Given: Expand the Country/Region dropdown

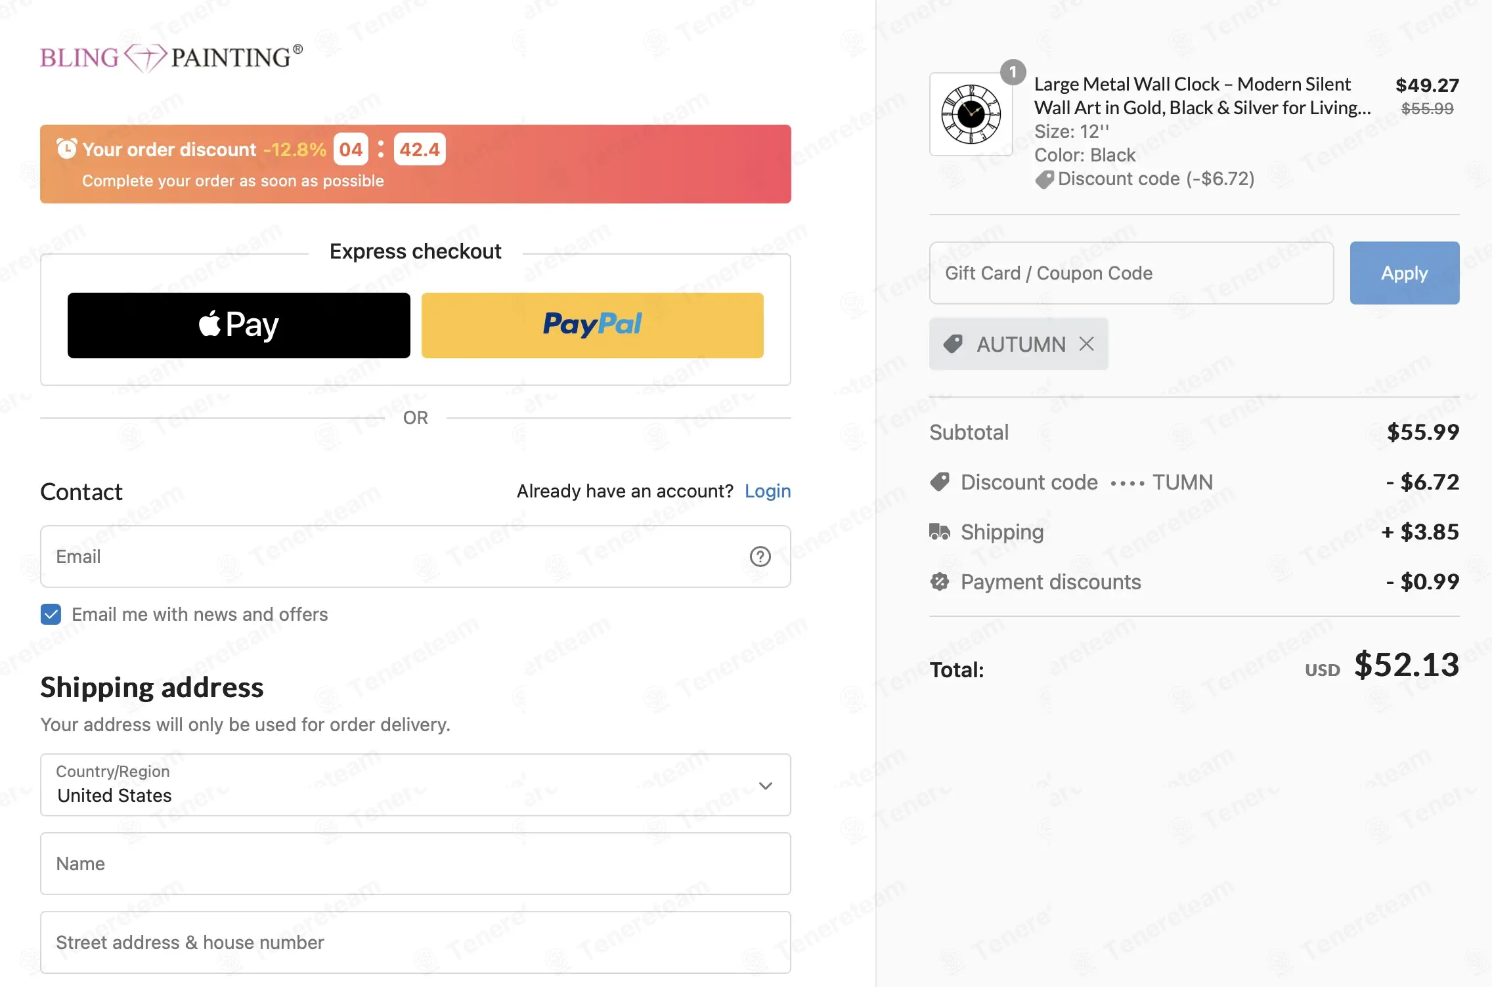Looking at the screenshot, I should (416, 785).
